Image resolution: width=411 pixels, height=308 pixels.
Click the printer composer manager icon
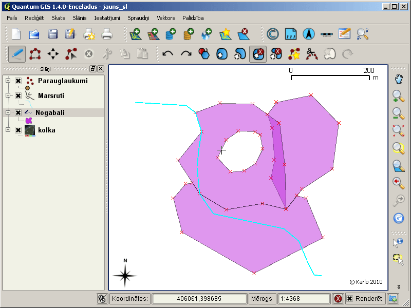pyautogui.click(x=107, y=34)
